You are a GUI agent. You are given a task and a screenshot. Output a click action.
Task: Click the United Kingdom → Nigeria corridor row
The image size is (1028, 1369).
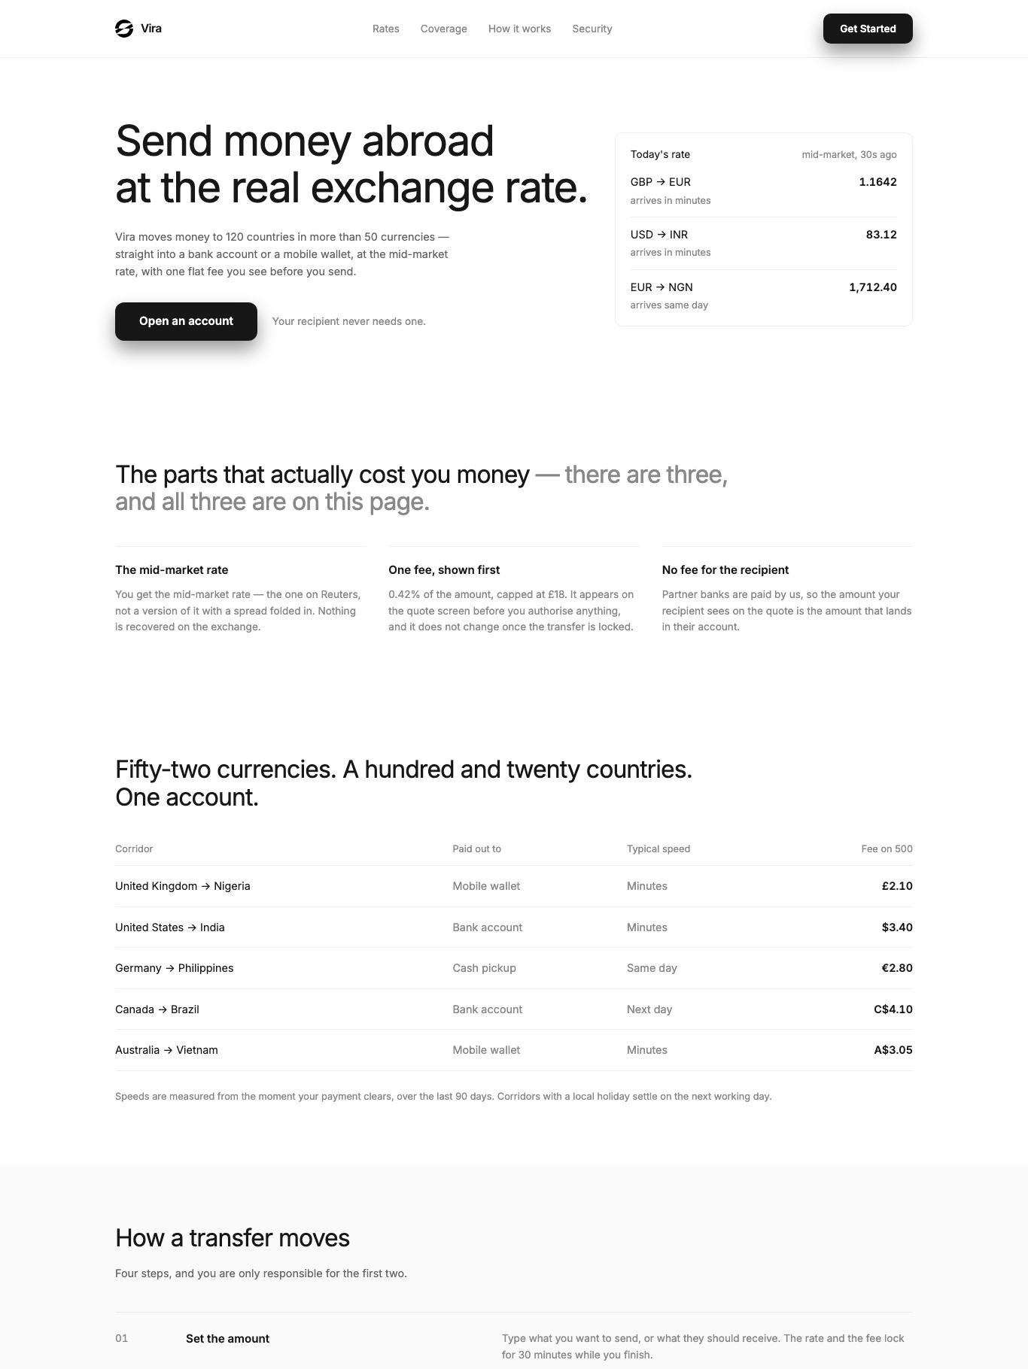pos(514,886)
